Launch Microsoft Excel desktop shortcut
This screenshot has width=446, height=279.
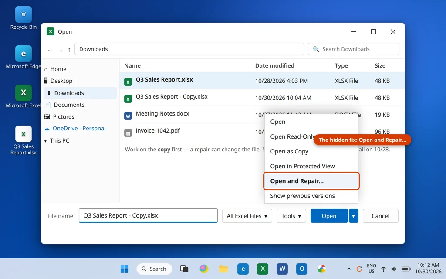click(24, 96)
